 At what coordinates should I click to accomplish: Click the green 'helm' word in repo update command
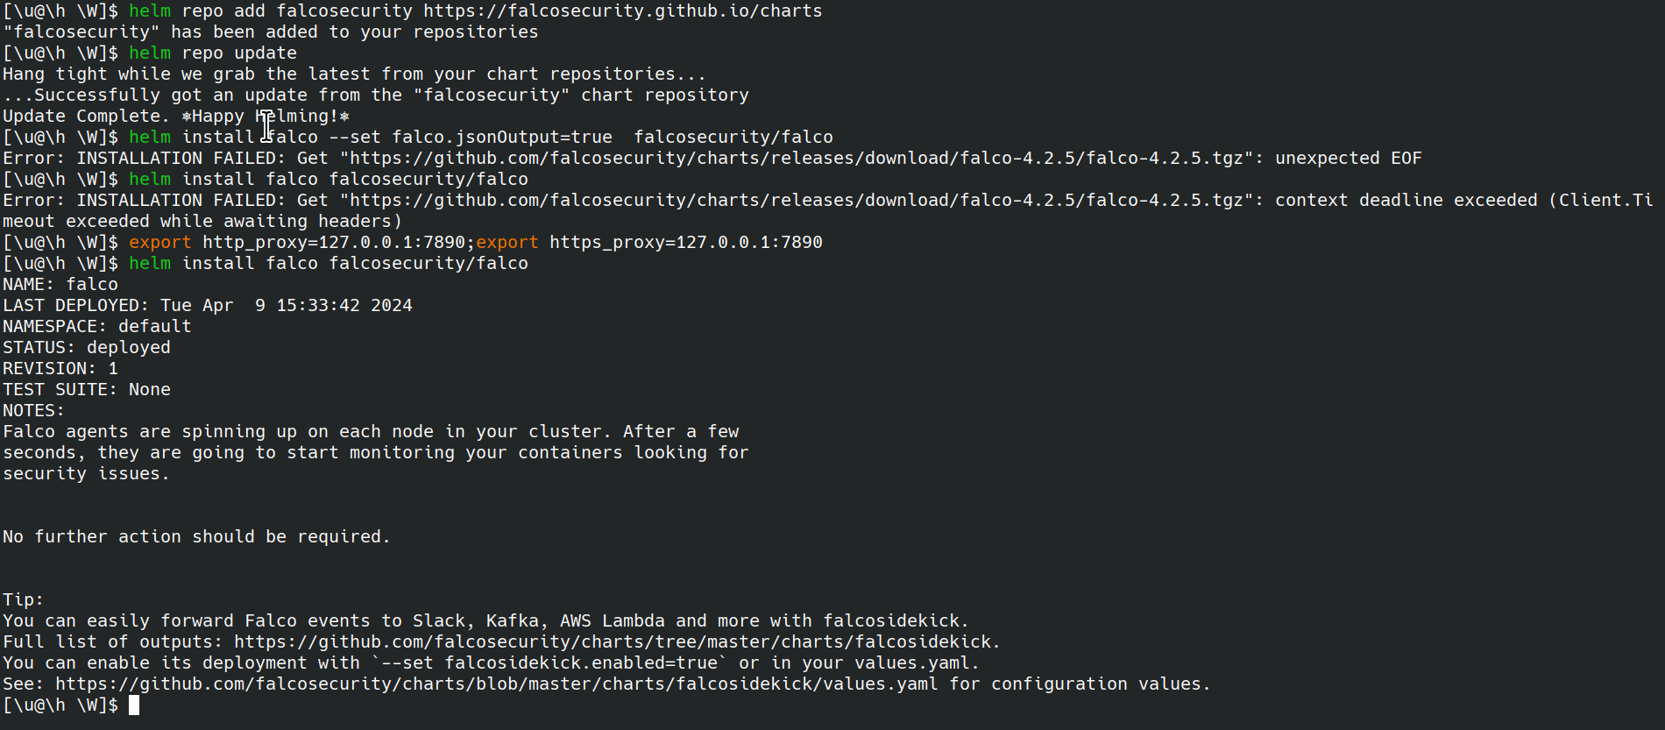[x=150, y=53]
